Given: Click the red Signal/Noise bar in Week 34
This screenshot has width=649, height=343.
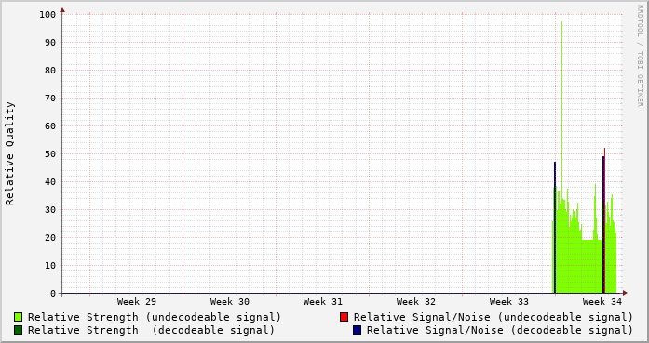Looking at the screenshot, I should point(604,220).
